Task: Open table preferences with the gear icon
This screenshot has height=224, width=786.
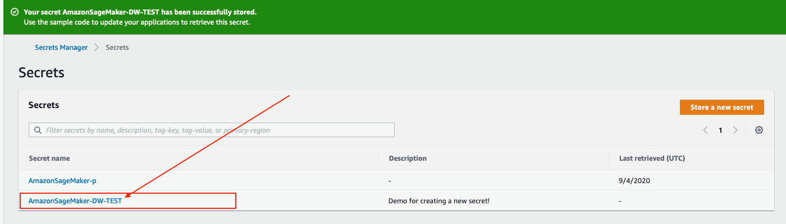Action: [759, 130]
